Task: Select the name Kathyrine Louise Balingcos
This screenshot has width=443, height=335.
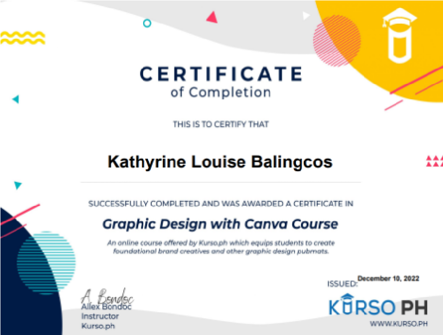Action: [220, 163]
